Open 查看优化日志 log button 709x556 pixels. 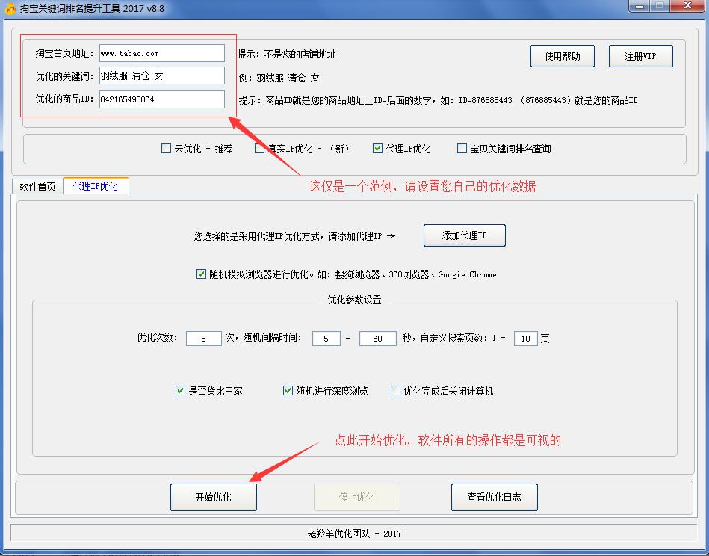pos(494,497)
